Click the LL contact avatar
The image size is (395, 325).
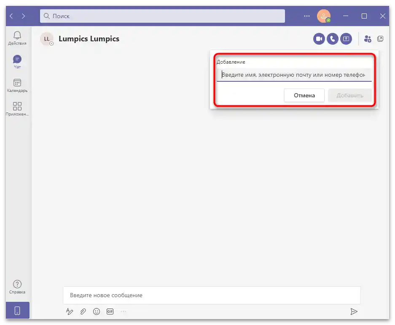(x=47, y=39)
